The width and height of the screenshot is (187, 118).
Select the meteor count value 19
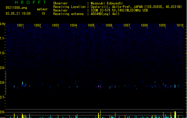click(x=43, y=14)
